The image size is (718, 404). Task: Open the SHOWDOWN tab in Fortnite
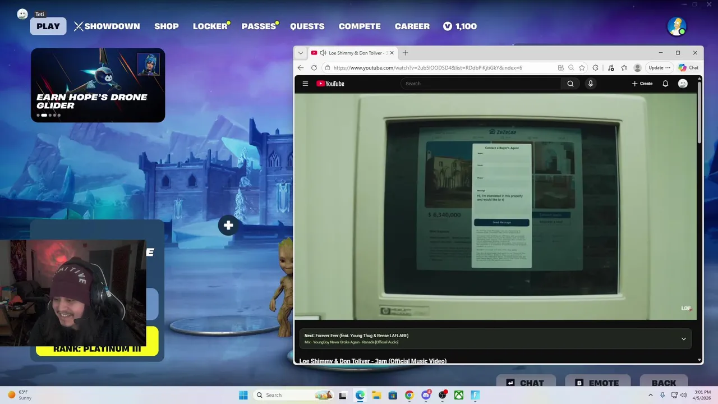pos(107,26)
